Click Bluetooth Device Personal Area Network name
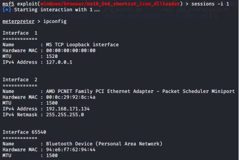 click(104, 144)
